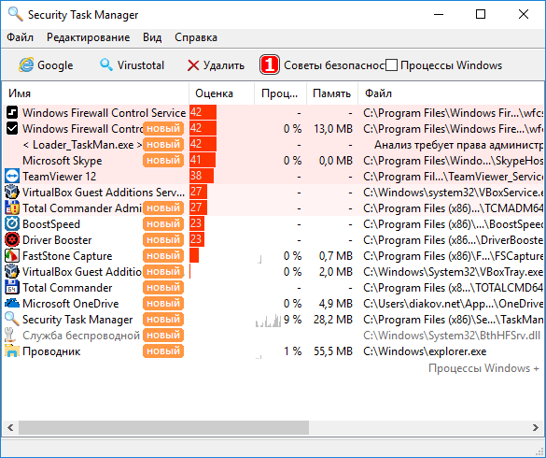
Task: Select the Microsoft OneDrive process name
Action: [x=71, y=304]
